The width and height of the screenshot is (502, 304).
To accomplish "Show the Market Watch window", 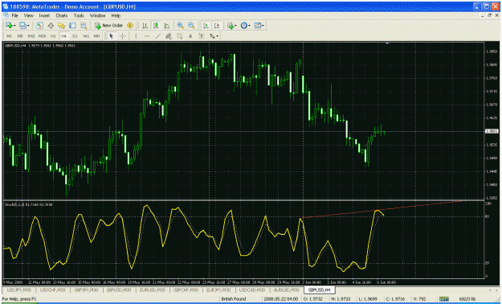I will [39, 26].
